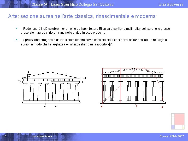
Task: Click footer text 'La sezione Aurea'
Action: 42,136
